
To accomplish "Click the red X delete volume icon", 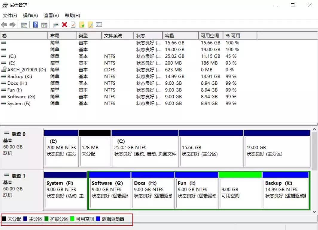I will [65, 25].
